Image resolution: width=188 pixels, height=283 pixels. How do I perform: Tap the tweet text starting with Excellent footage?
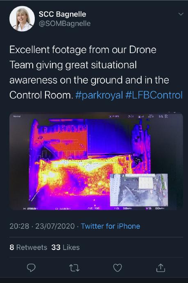[96, 72]
